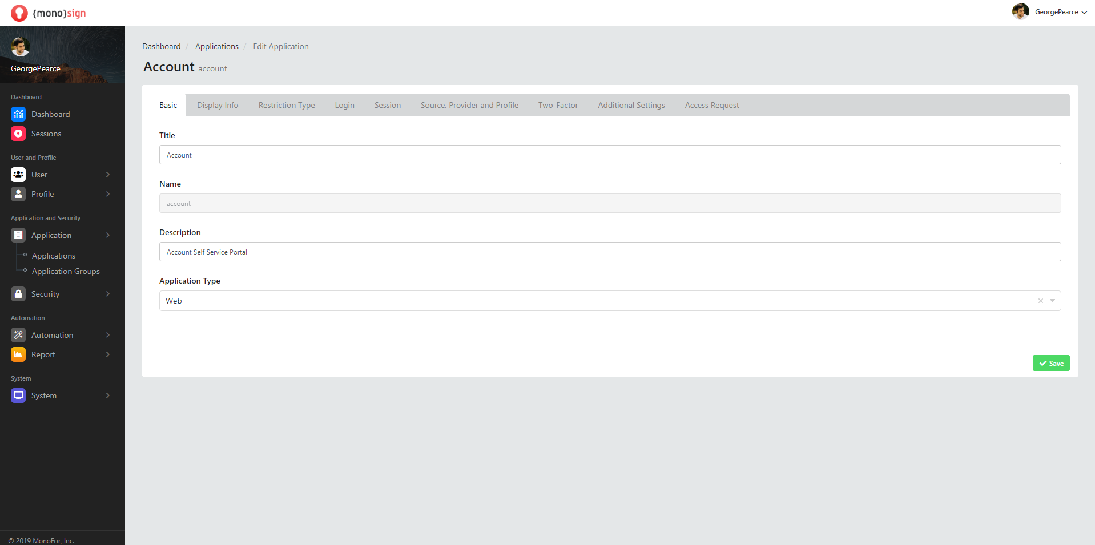The image size is (1095, 545).
Task: Click the MonoSign logo icon
Action: [x=19, y=13]
